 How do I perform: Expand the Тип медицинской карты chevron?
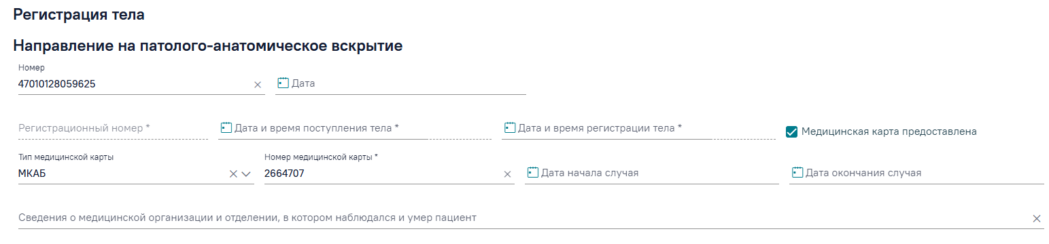(x=246, y=174)
